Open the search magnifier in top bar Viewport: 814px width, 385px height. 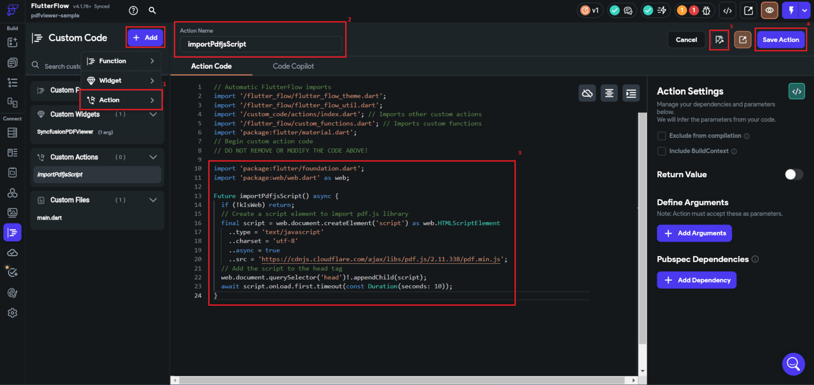(x=152, y=10)
